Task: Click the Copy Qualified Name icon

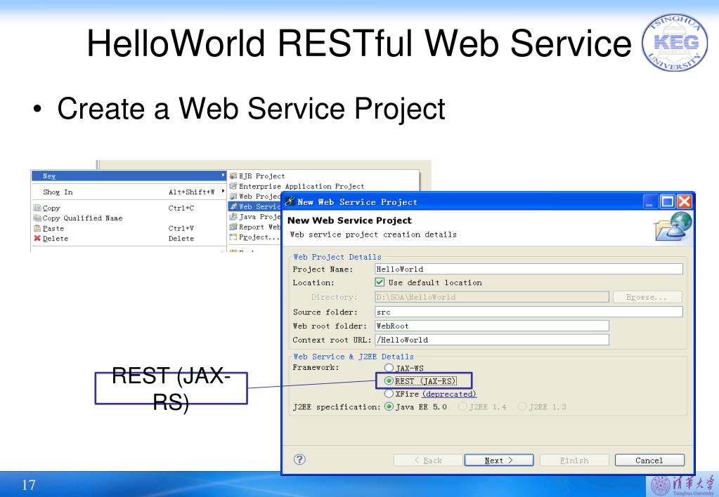Action: point(37,218)
